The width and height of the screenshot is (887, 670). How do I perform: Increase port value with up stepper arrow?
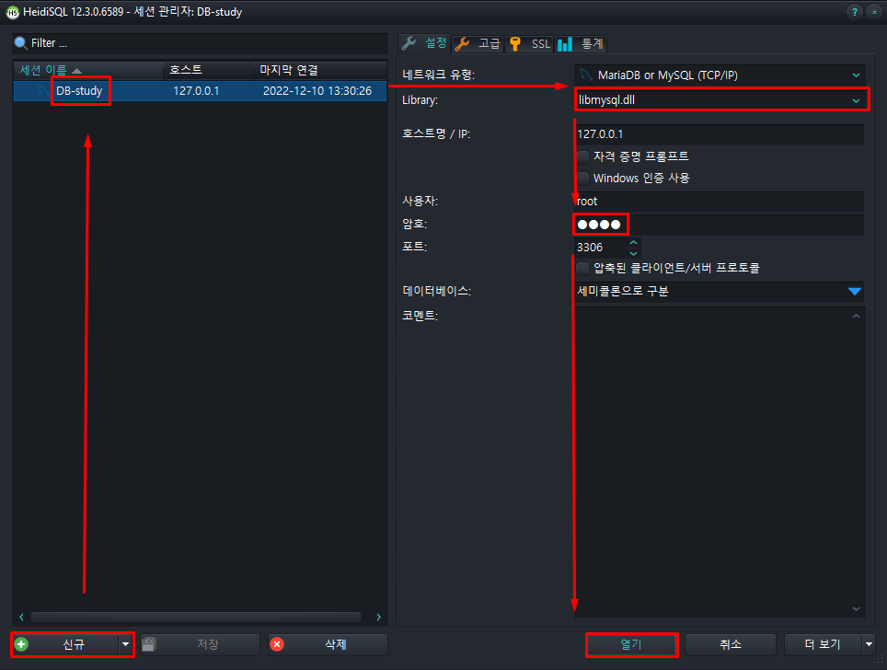634,242
